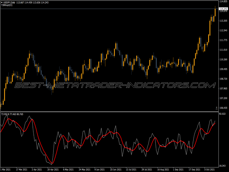
Task: Select the 92.022 RSI scale value
Action: click(222, 114)
